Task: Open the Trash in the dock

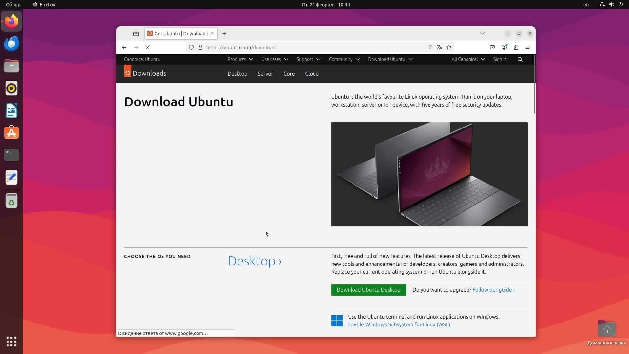Action: coord(11,201)
